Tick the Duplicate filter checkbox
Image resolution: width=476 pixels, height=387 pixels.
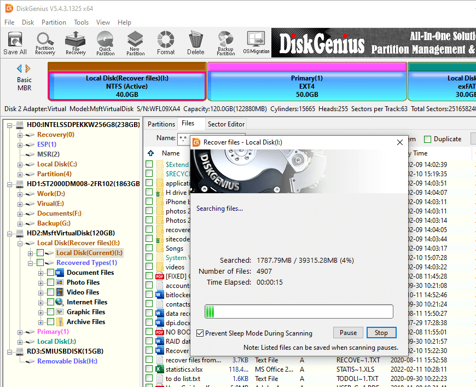[x=428, y=139]
